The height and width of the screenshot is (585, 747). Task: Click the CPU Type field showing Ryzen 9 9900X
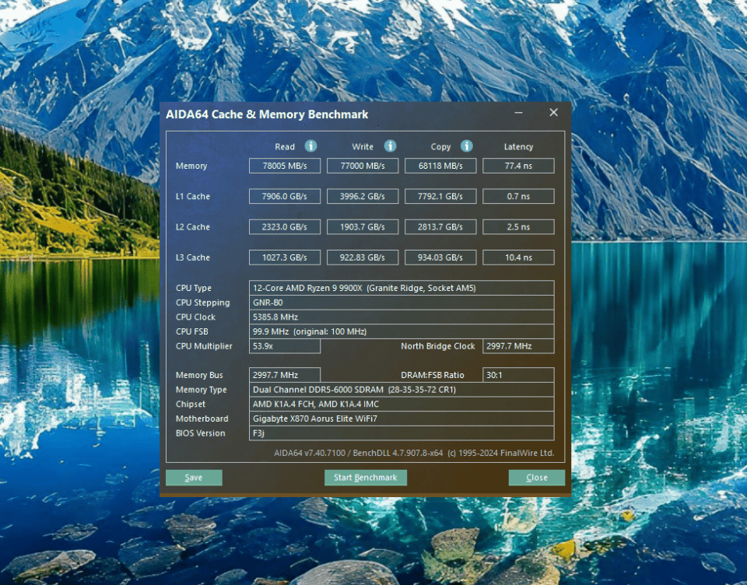(402, 288)
